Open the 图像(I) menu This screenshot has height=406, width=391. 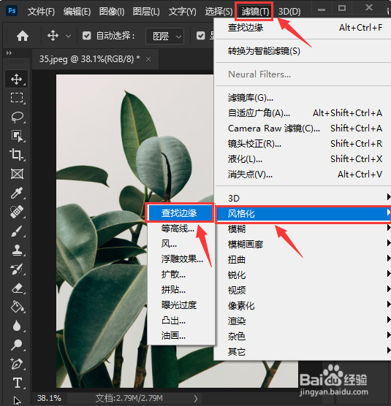112,12
